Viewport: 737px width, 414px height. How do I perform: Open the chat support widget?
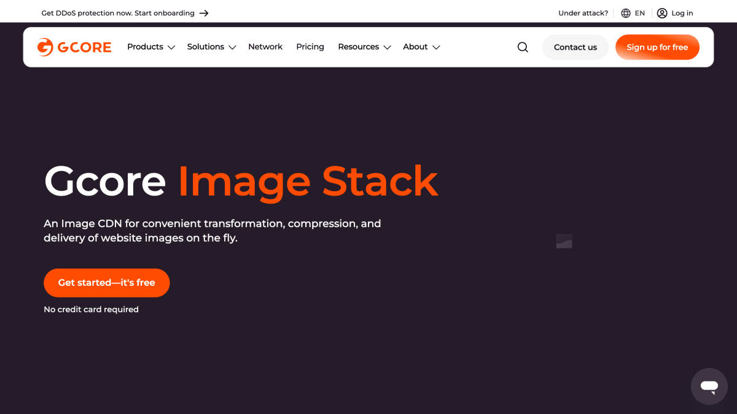click(709, 386)
